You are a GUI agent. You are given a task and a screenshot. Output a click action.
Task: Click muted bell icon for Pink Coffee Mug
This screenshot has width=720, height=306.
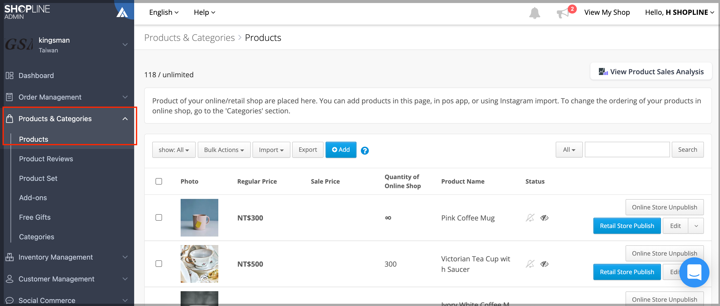(x=530, y=218)
